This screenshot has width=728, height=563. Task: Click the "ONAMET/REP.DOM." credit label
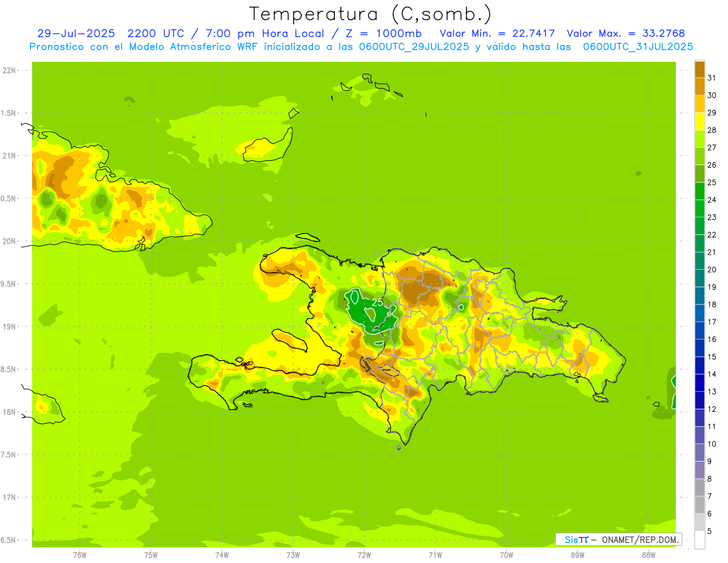(x=641, y=539)
